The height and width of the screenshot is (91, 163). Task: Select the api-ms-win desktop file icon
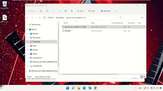click(x=5, y=18)
